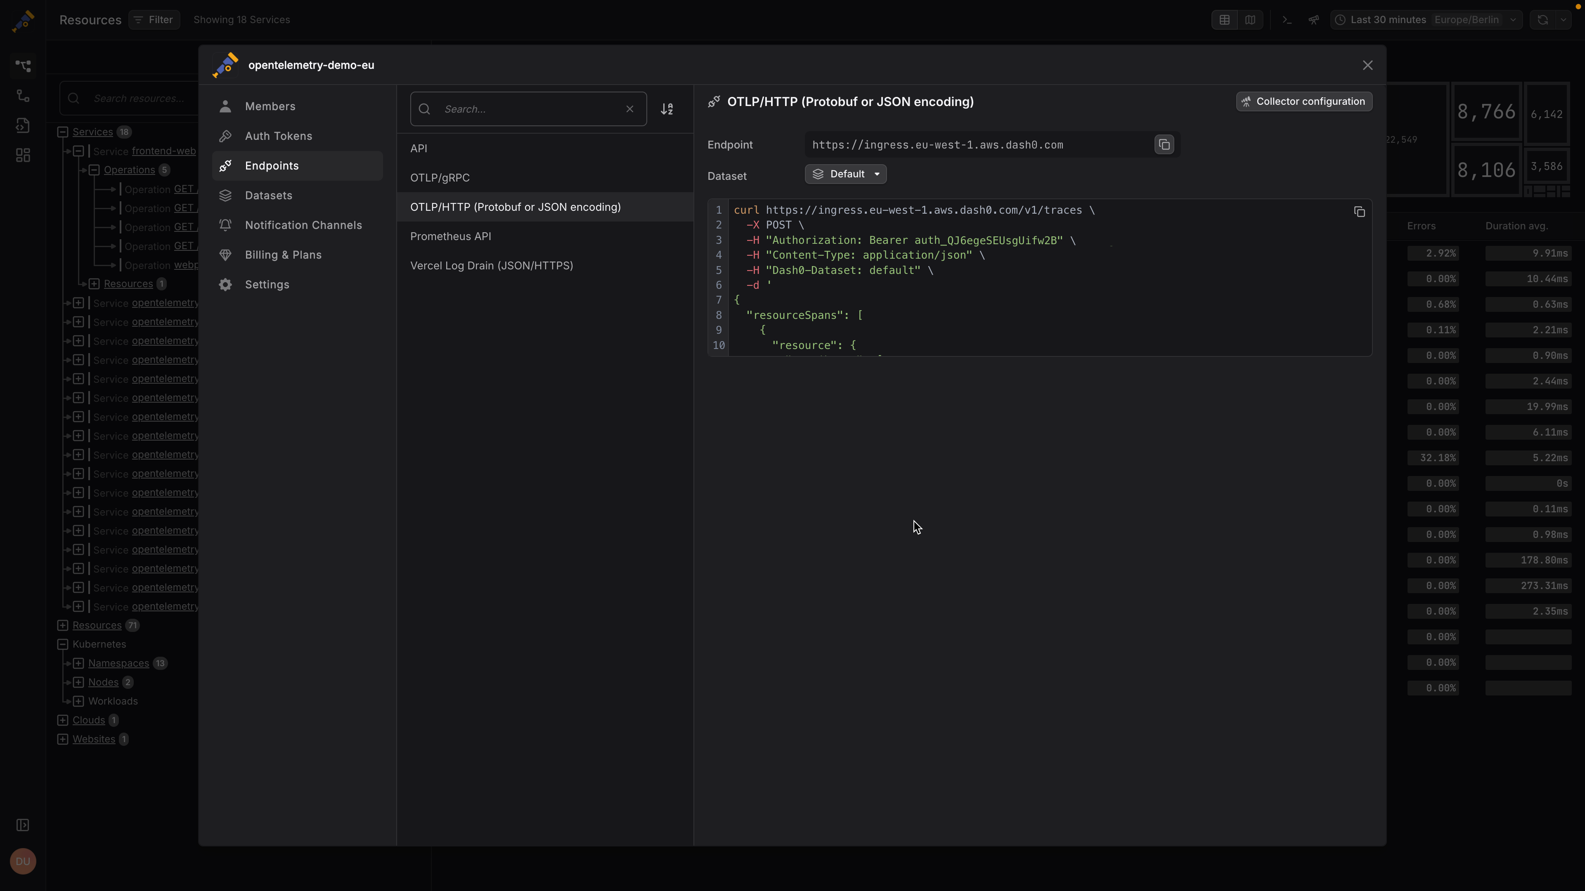Viewport: 1585px width, 891px height.
Task: Select the OTLP/gRPC endpoint
Action: [x=544, y=178]
